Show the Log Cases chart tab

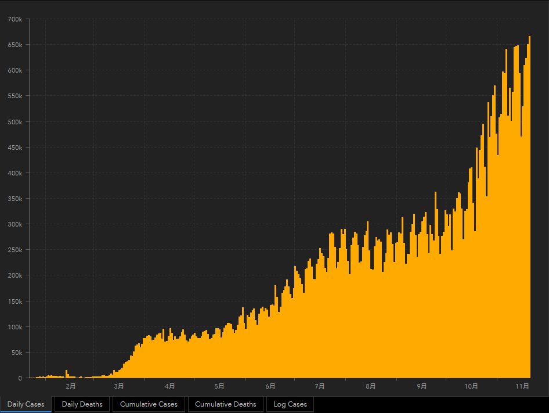click(290, 404)
